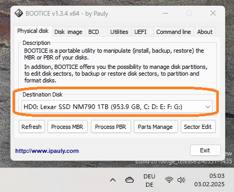Image resolution: width=234 pixels, height=192 pixels.
Task: Minimize the BOOTICE window
Action: pyautogui.click(x=166, y=13)
